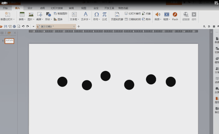Click the 艺术字 word art icon
The width and height of the screenshot is (219, 134).
click(86, 14)
